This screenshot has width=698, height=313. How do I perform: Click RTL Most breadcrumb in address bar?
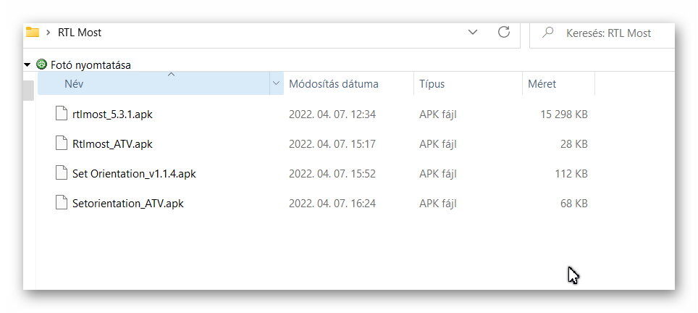(80, 33)
